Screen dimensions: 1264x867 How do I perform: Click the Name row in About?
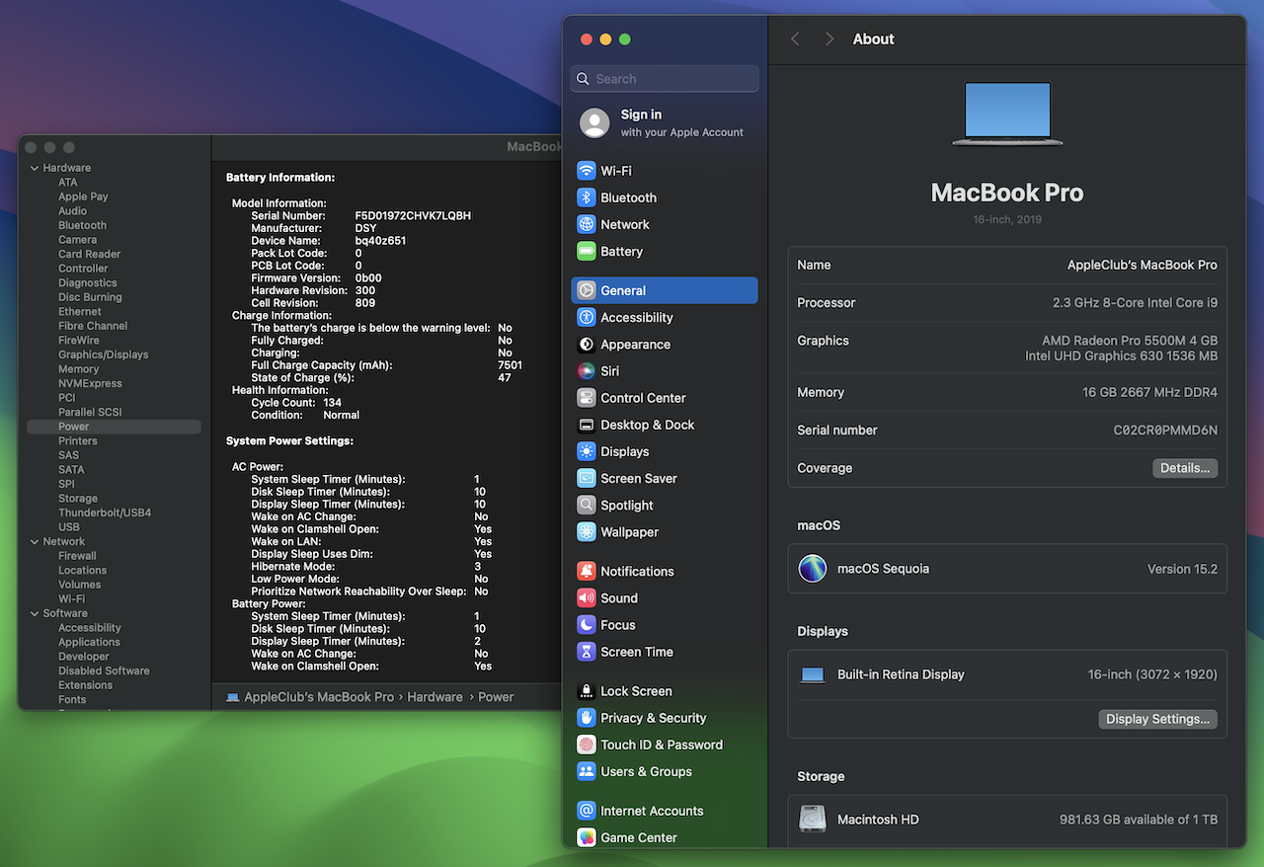(x=1007, y=265)
